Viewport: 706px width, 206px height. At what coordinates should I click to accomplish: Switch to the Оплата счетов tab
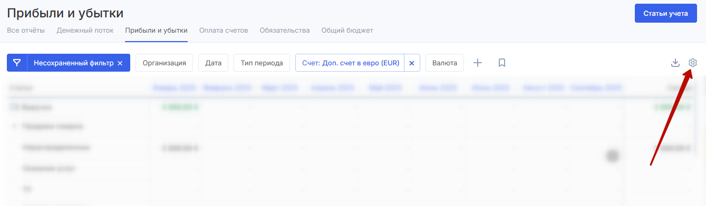224,30
